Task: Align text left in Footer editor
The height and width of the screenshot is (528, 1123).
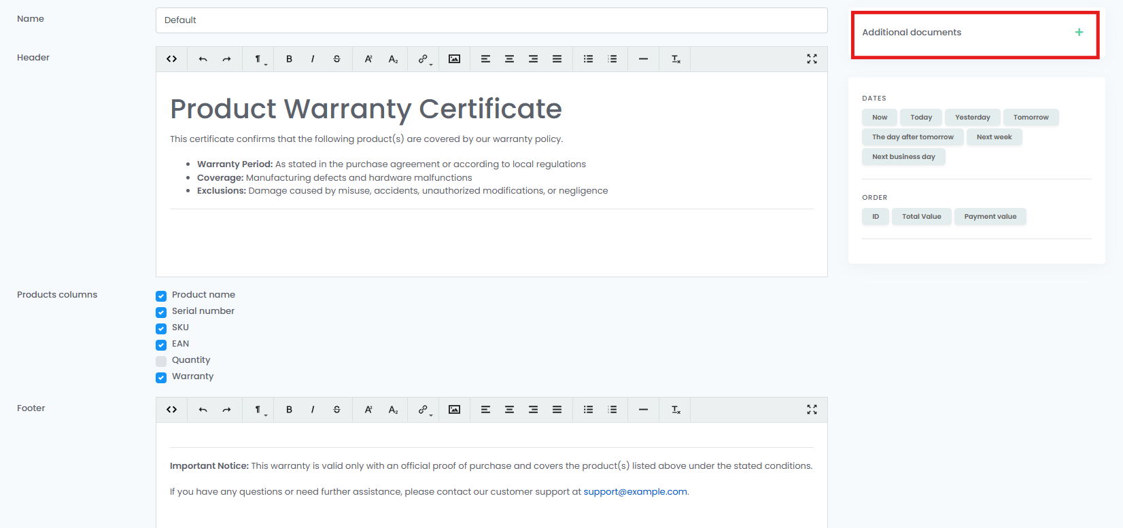Action: 485,410
